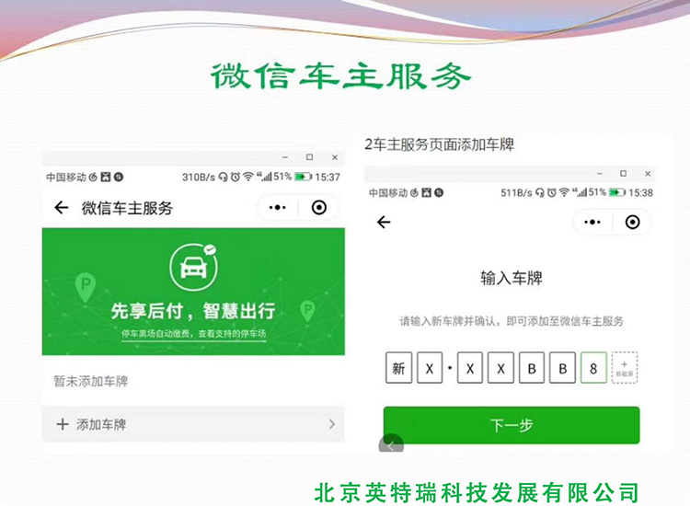This screenshot has width=690, height=506.
Task: Click the 下一步 green button
Action: pos(512,425)
